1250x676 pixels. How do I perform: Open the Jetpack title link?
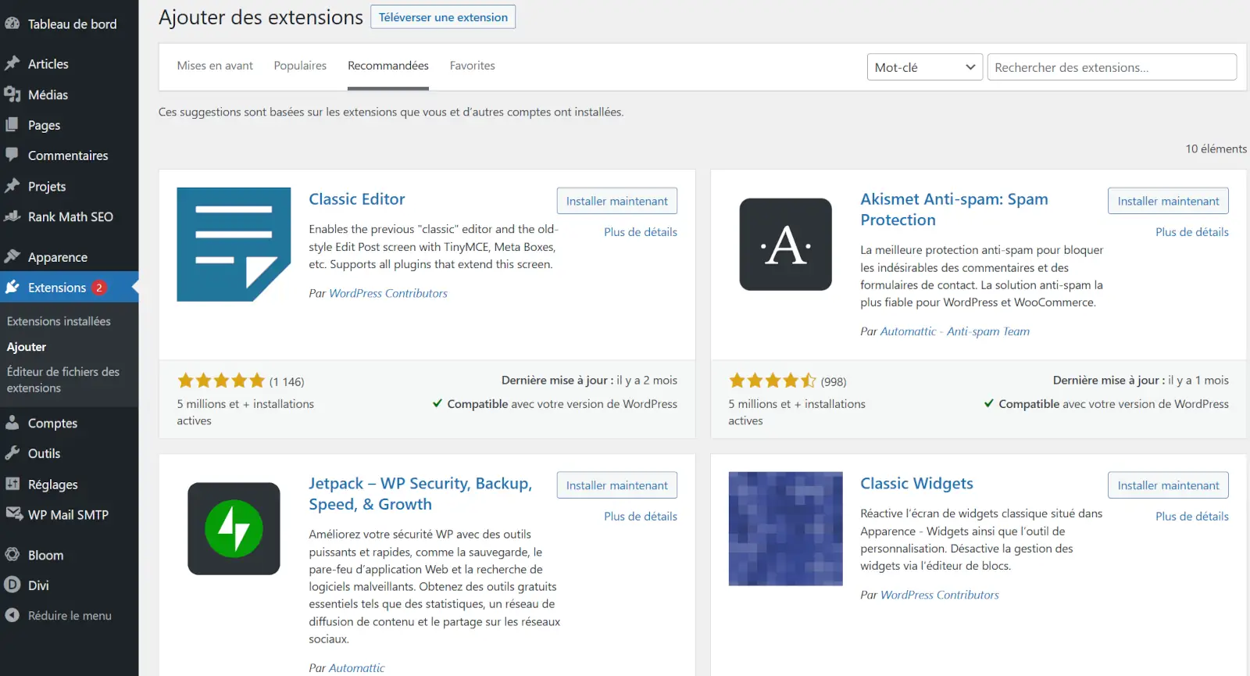[x=420, y=494]
